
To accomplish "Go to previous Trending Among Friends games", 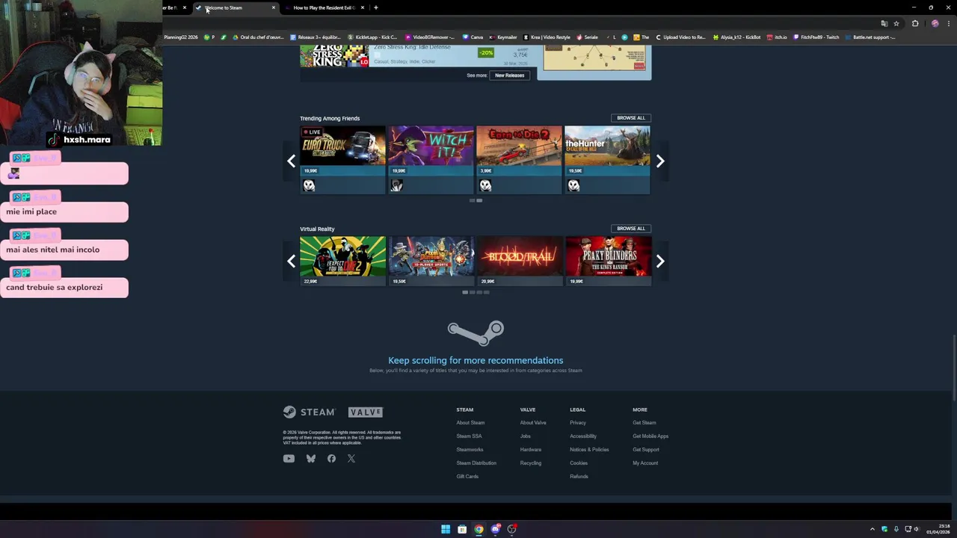I will point(291,161).
